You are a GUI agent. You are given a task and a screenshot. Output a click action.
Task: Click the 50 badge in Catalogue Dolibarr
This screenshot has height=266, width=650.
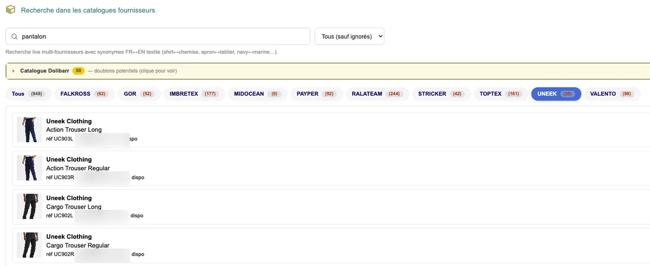point(78,71)
